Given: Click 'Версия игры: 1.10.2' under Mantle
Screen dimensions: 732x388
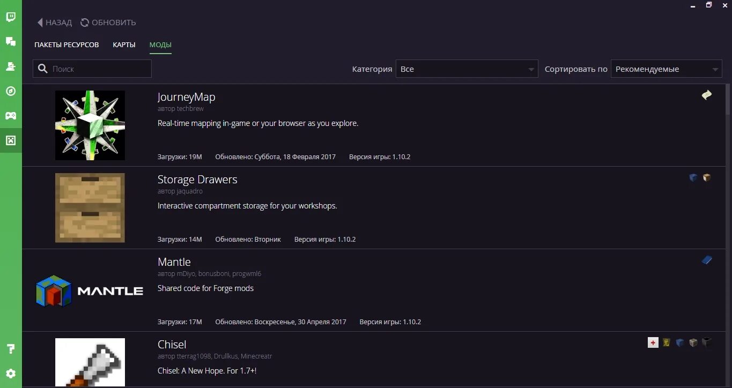Looking at the screenshot, I should (390, 322).
